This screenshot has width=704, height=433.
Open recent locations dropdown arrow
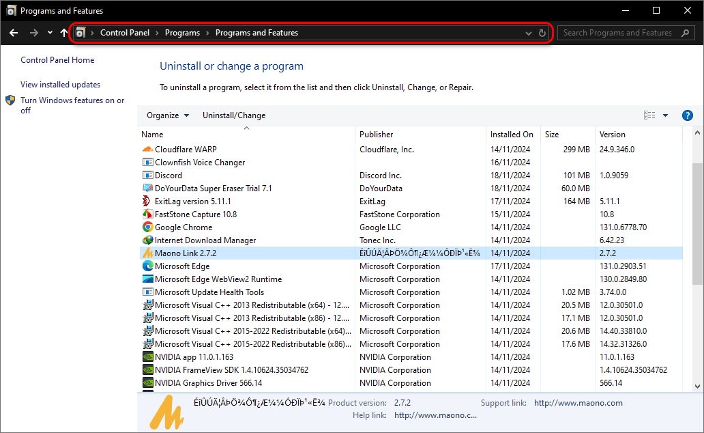click(50, 33)
